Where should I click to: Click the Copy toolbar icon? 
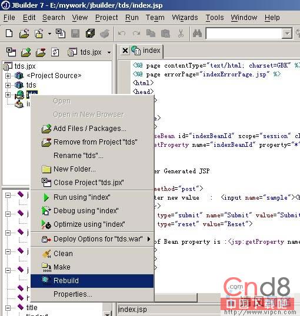(x=151, y=33)
